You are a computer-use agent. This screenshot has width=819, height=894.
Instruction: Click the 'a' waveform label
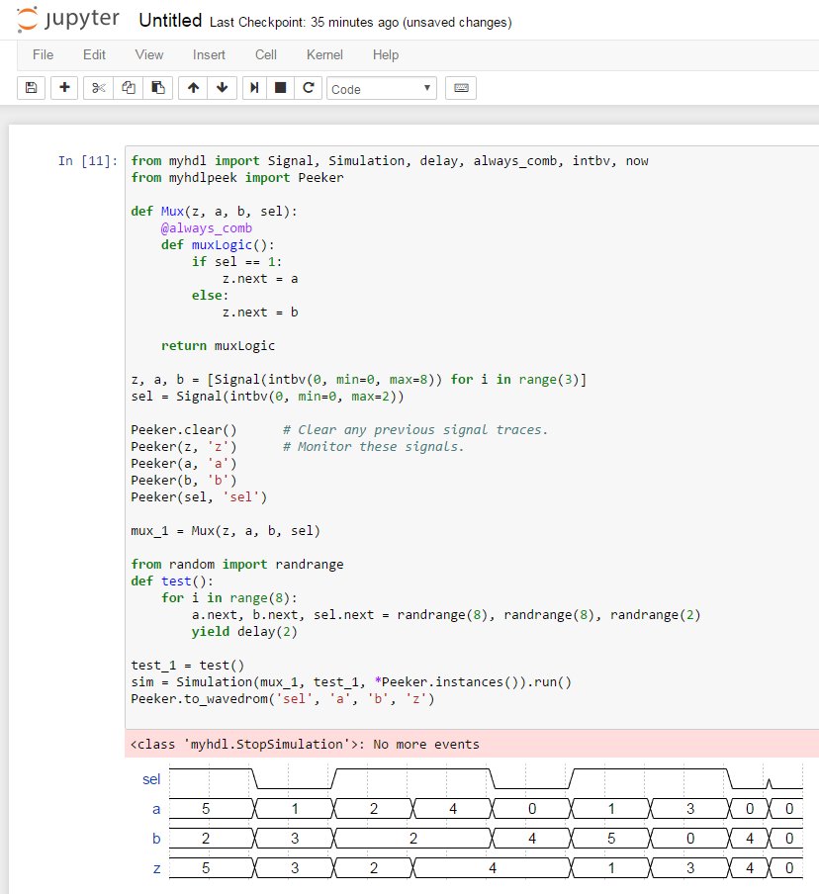point(156,809)
